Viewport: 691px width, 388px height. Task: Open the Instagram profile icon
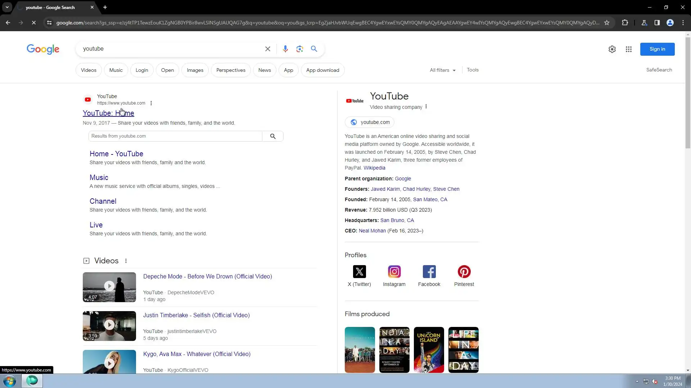click(394, 272)
